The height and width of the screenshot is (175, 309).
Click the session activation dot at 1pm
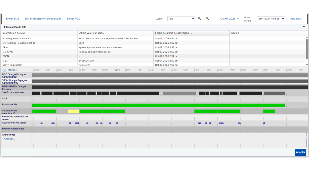coord(264,123)
